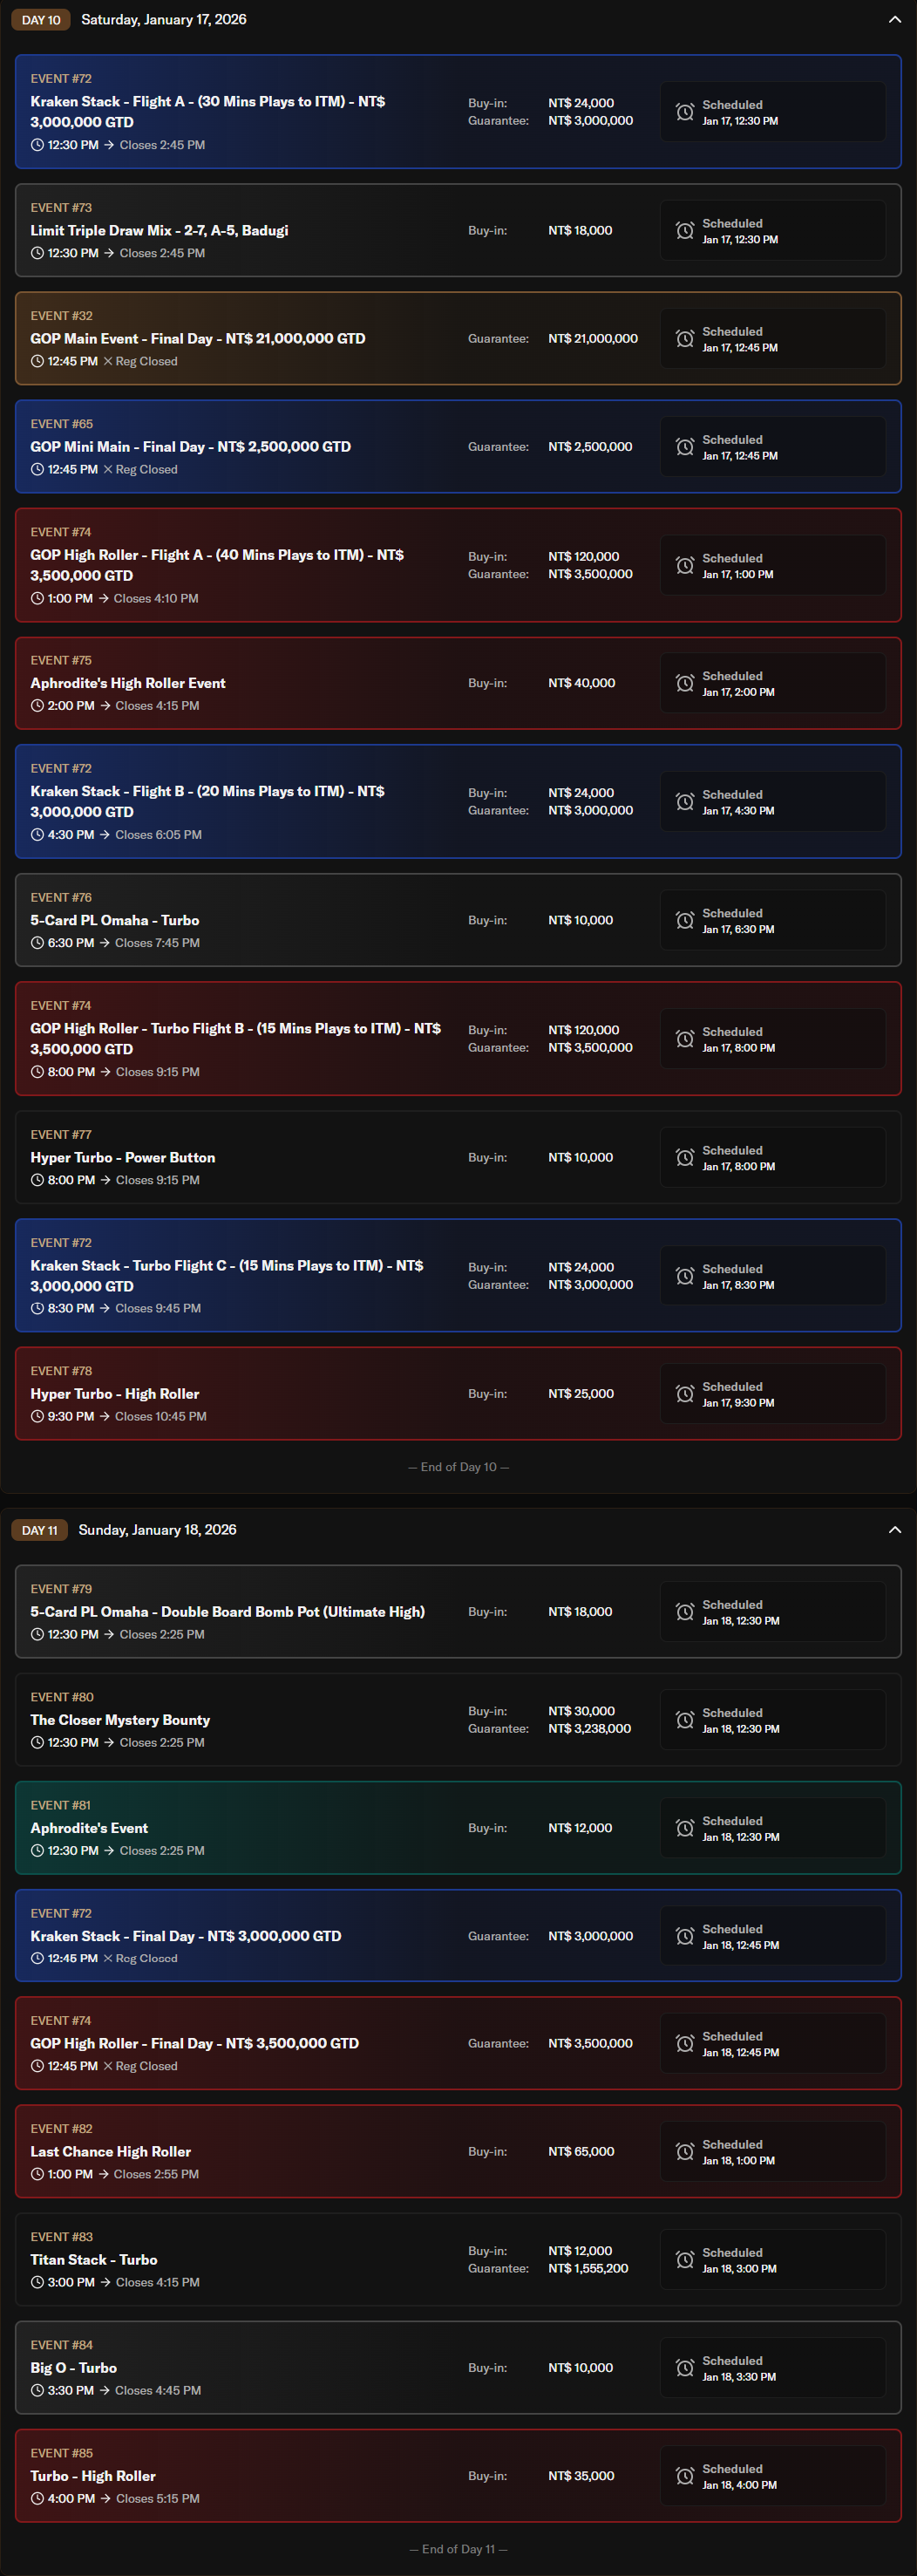Click alarm icon for Hyper Turbo Power Button
917x2576 pixels.
[x=685, y=1157]
